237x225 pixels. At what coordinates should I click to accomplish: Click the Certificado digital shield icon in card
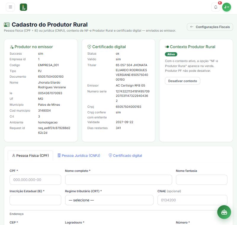[x=89, y=47]
